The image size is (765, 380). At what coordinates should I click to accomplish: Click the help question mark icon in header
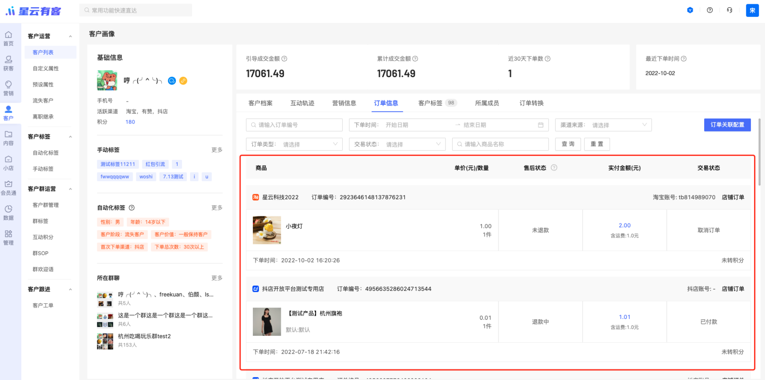pos(710,10)
